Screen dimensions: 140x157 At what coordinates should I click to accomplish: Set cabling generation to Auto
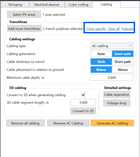[x=101, y=54]
